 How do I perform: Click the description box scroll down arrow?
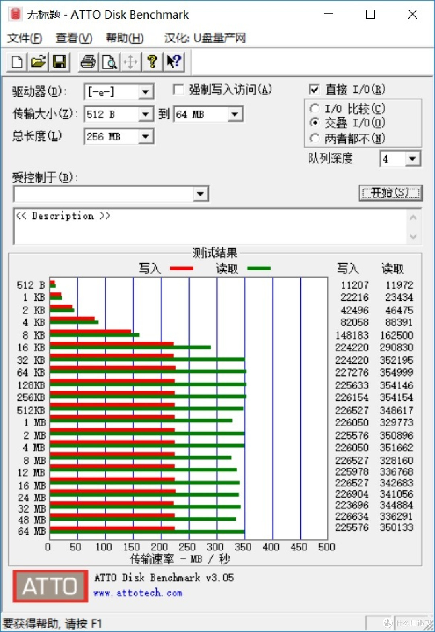pyautogui.click(x=413, y=237)
